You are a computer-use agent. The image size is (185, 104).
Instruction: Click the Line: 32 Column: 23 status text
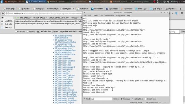point(152,103)
